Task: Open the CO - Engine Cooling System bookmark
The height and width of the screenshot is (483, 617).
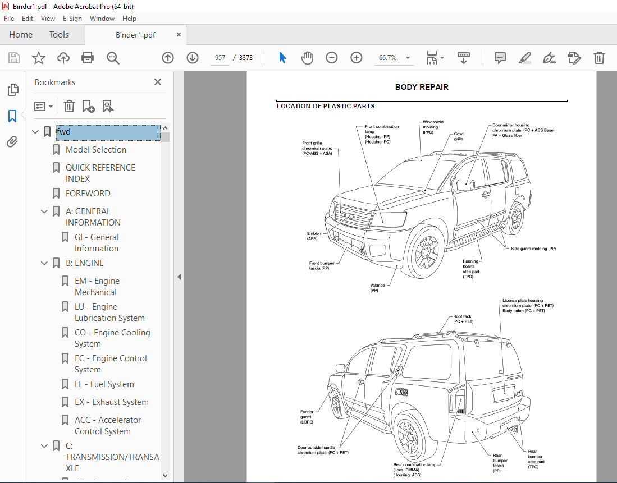Action: [112, 338]
